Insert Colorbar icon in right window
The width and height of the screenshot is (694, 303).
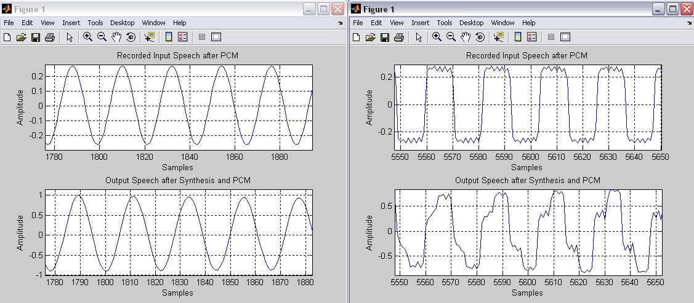pyautogui.click(x=518, y=37)
